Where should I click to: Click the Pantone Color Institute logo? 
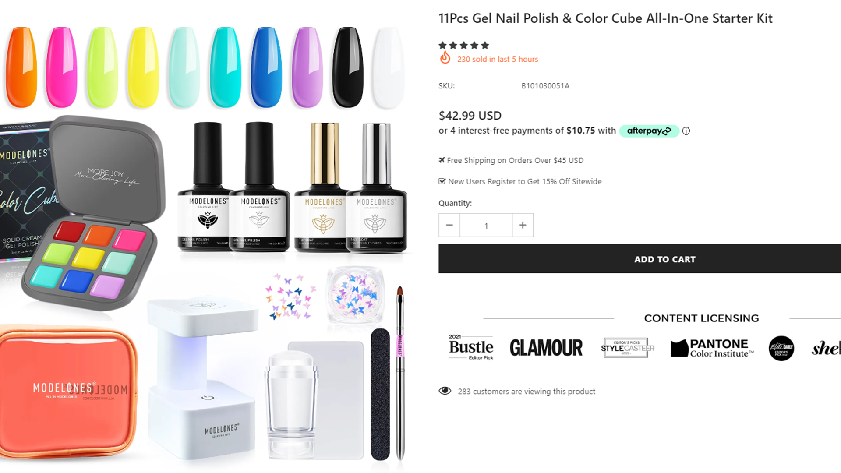point(712,348)
